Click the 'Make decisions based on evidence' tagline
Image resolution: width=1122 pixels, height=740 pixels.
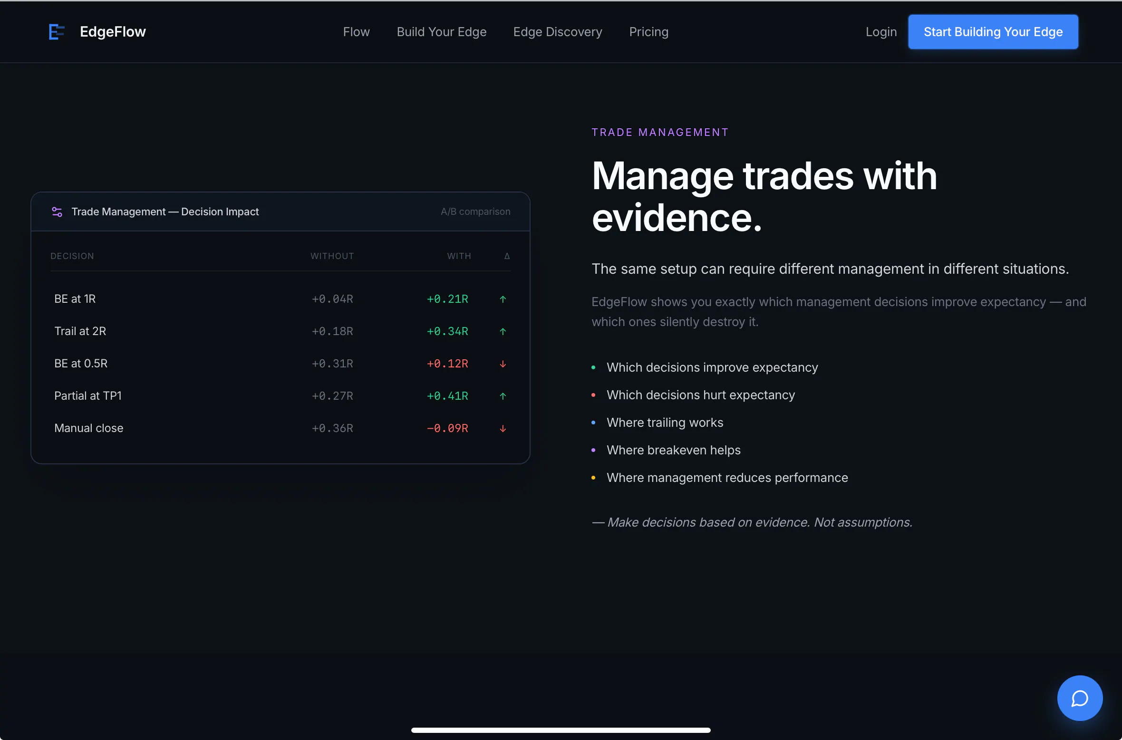coord(752,522)
